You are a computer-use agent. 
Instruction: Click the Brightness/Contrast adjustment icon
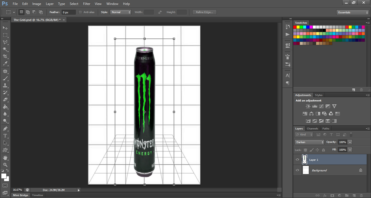(x=308, y=106)
